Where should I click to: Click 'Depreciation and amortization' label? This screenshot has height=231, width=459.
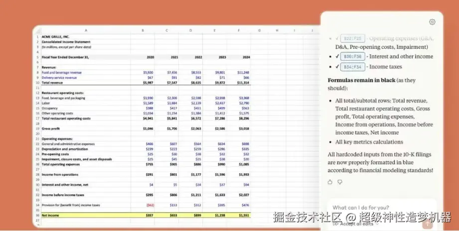click(65, 149)
